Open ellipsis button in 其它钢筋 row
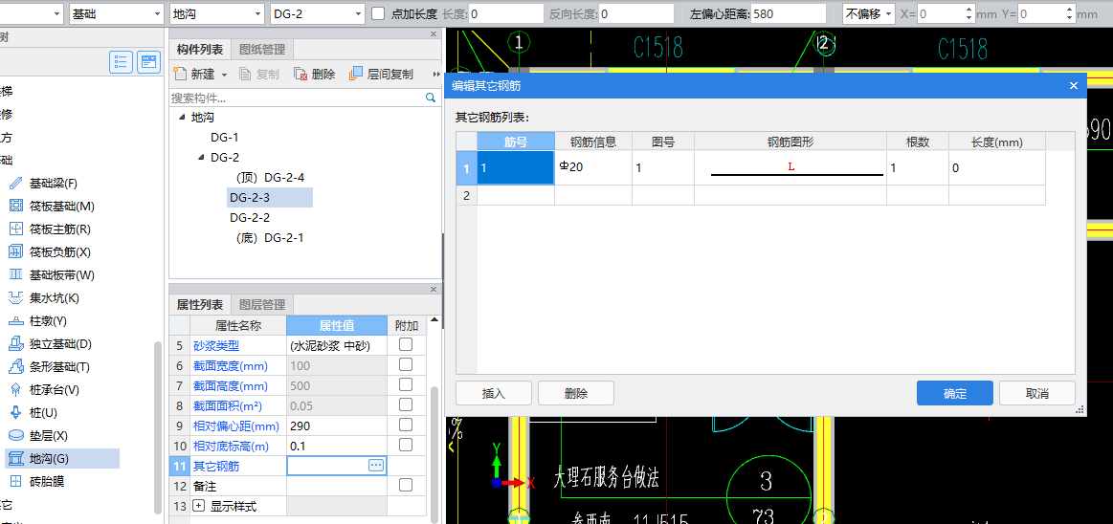Screen dimensions: 1113x524 [376, 465]
